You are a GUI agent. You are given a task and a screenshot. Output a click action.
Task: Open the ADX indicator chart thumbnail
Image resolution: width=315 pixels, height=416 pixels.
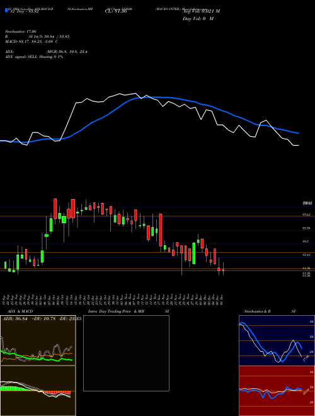pyautogui.click(x=38, y=340)
